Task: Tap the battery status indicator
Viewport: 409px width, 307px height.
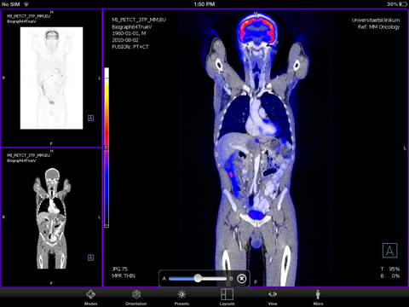Action: (x=403, y=4)
